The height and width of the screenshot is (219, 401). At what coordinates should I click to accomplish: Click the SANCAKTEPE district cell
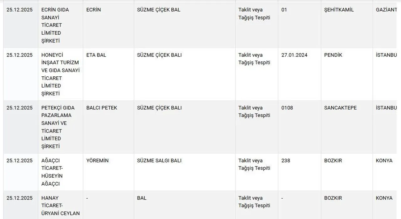click(x=340, y=108)
